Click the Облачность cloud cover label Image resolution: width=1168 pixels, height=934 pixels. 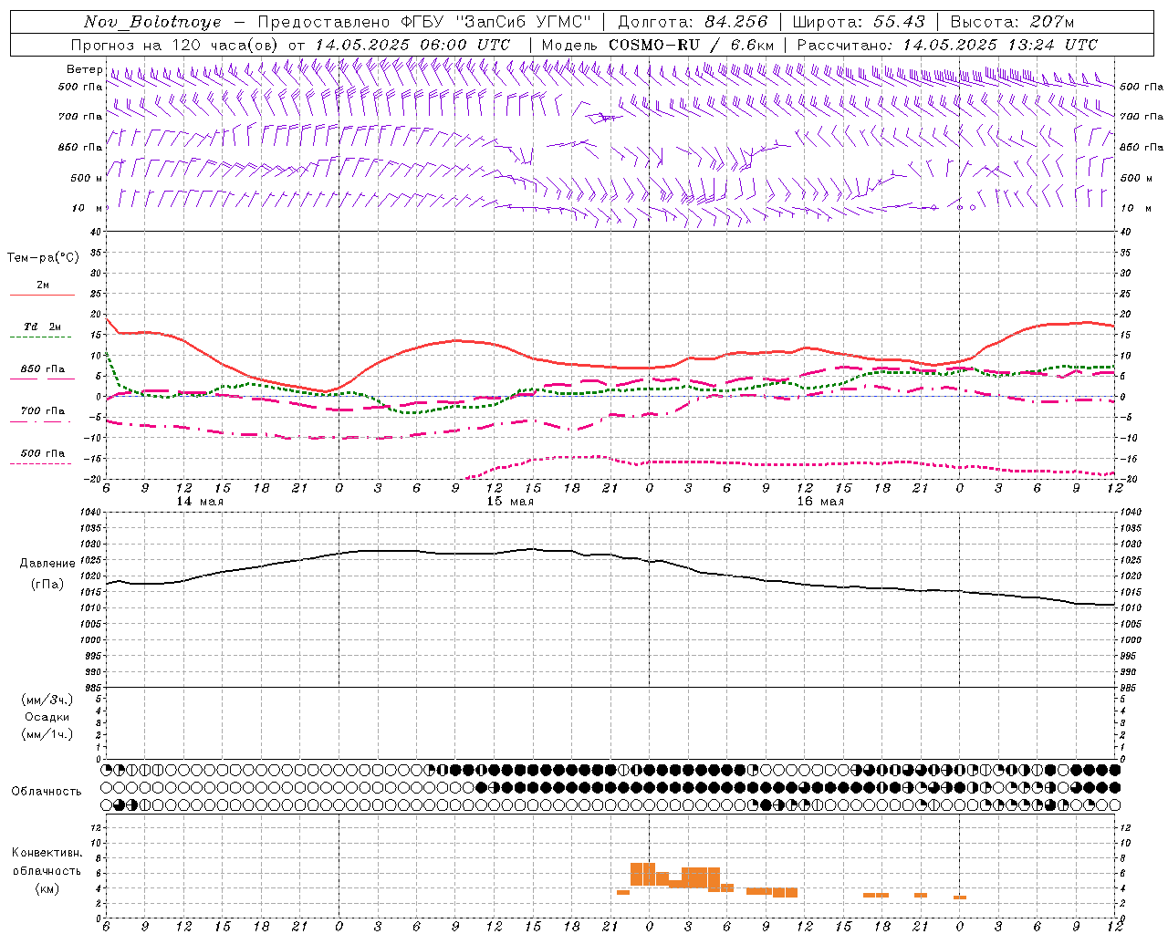(47, 791)
